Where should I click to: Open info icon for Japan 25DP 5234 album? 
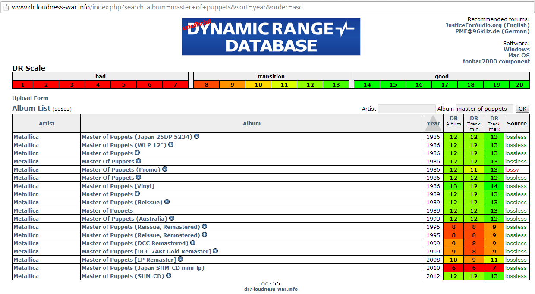coord(196,136)
